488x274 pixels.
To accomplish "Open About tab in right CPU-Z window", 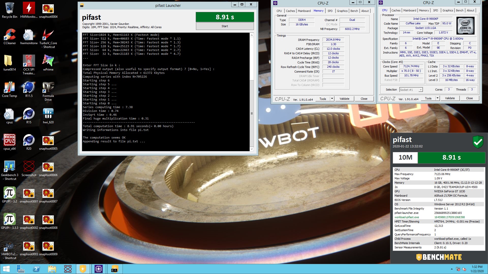I will [x=470, y=10].
